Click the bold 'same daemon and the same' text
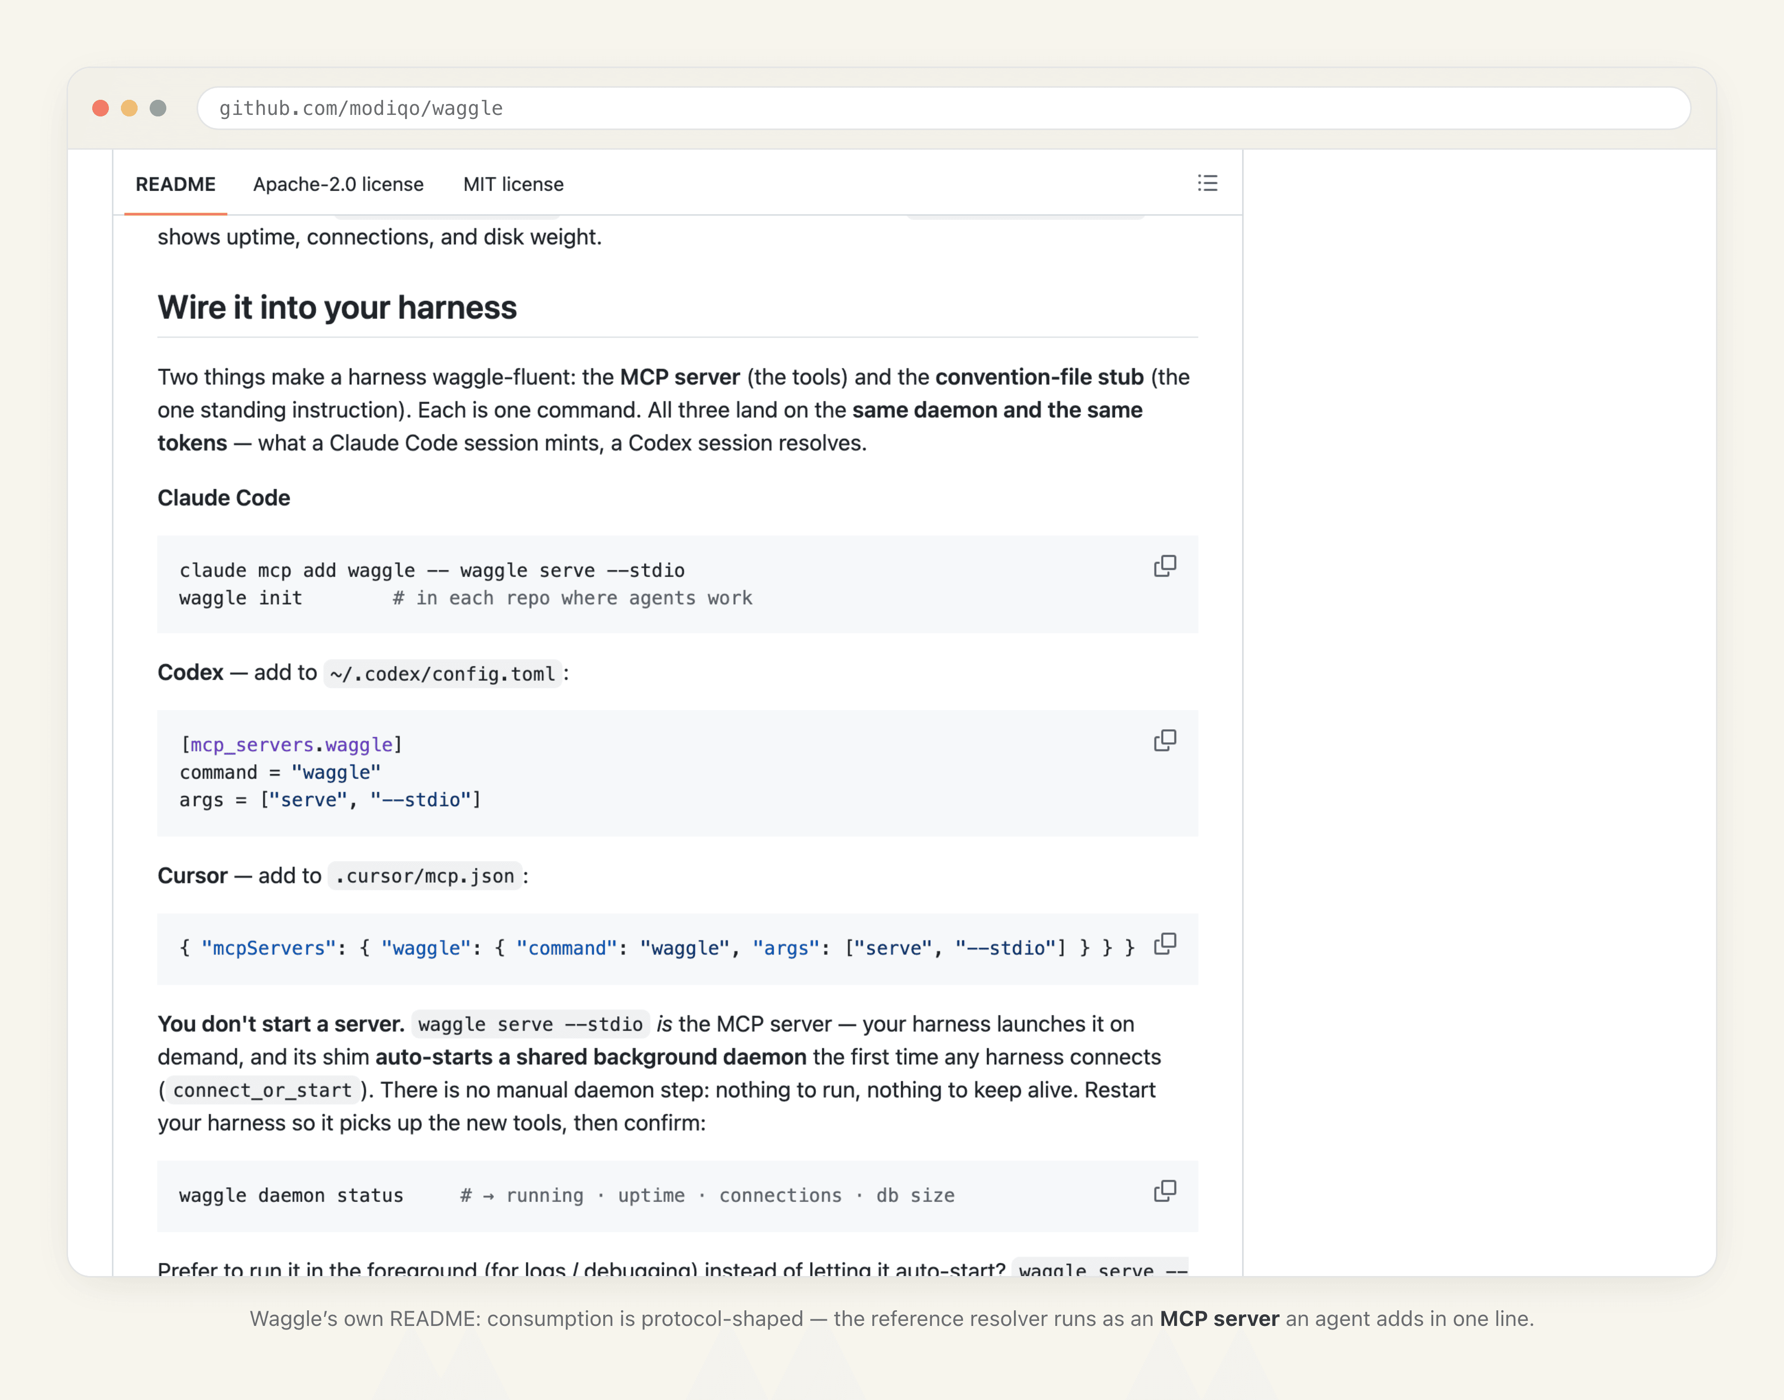Image resolution: width=1784 pixels, height=1400 pixels. 996,410
